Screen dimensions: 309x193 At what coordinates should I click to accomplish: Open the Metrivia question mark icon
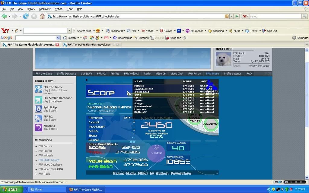39,127
